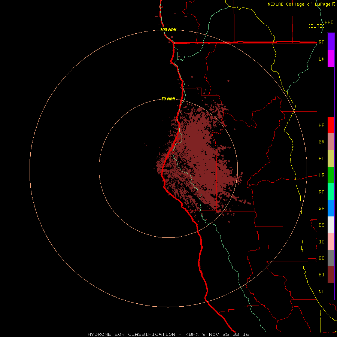Click the DS legend label
This screenshot has width=337, height=337.
pyautogui.click(x=321, y=225)
